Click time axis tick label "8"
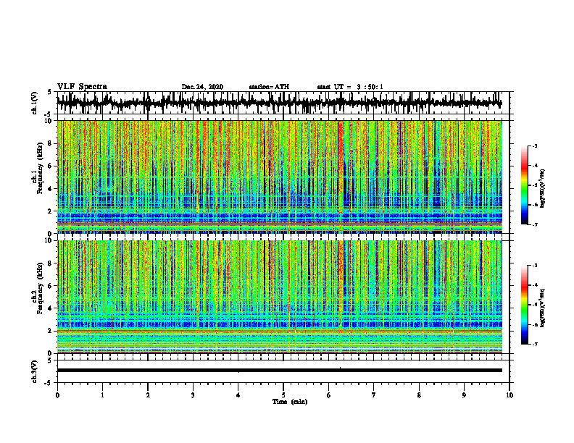Screen dimensions: 574x443 419,395
